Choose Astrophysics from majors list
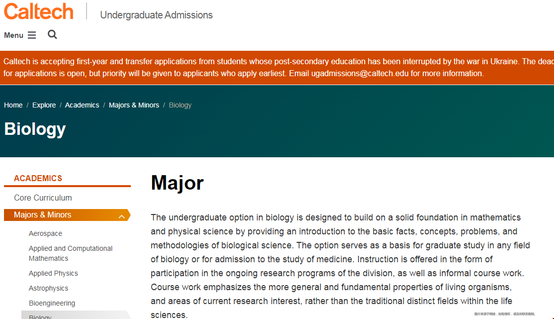Screen dimensions: 554x319 tap(48, 288)
